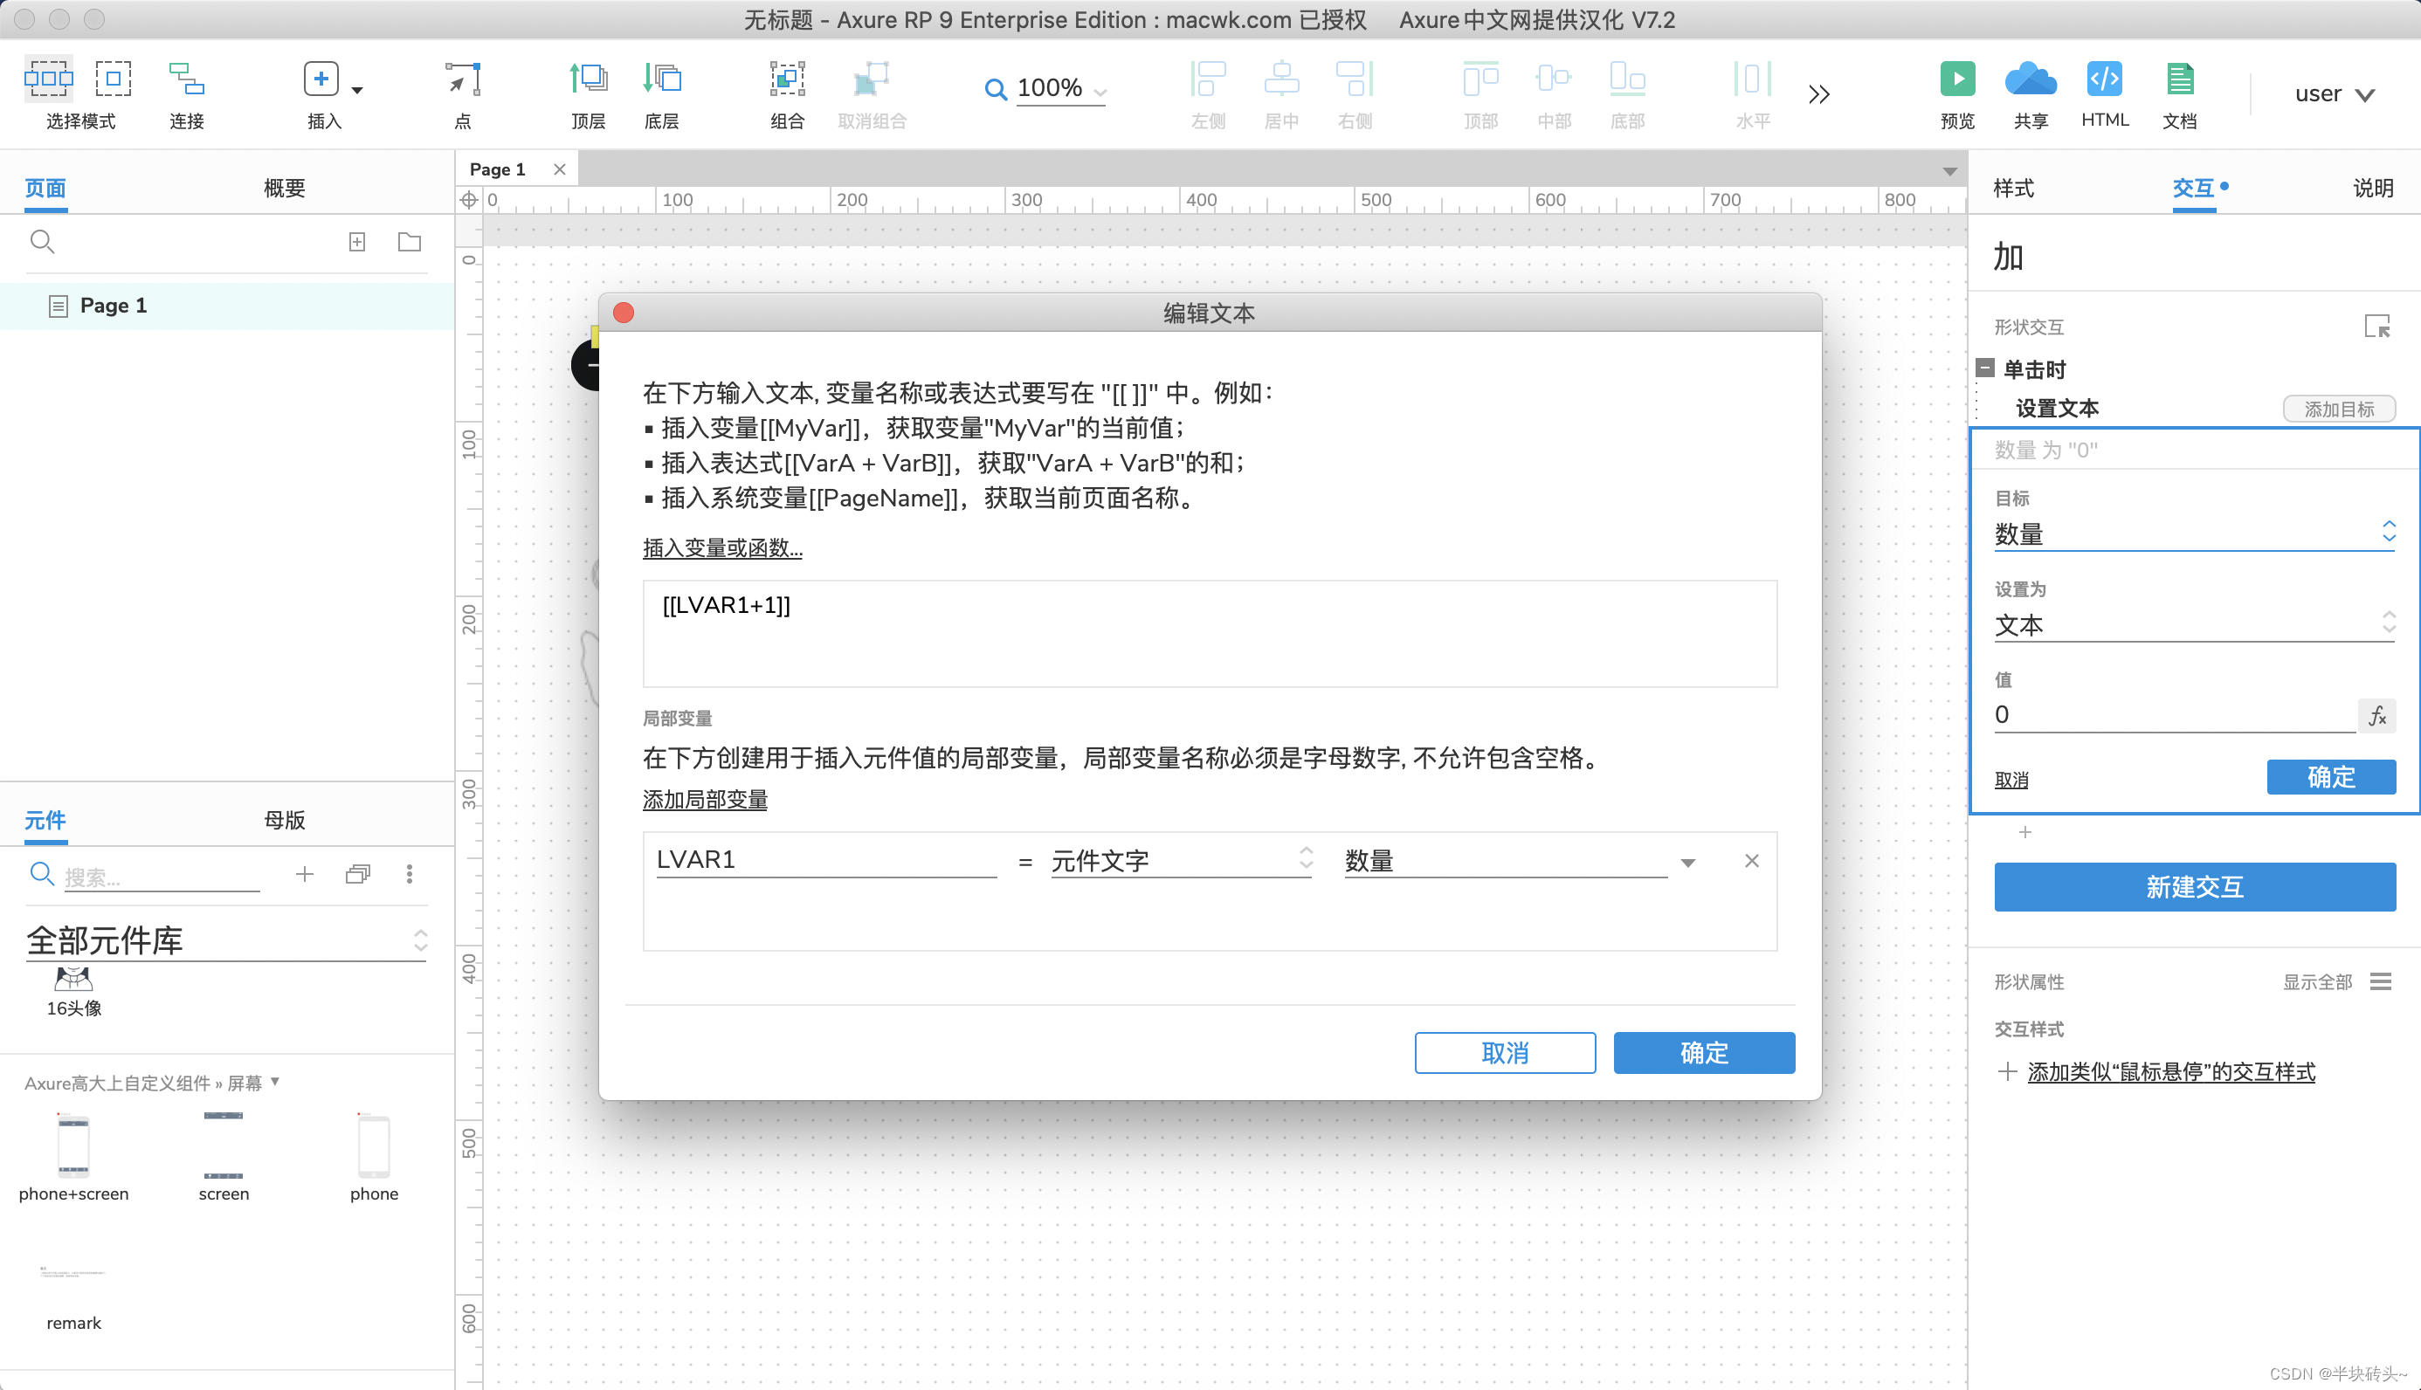Click the Preview (预览) play icon
The width and height of the screenshot is (2421, 1390).
1957,79
